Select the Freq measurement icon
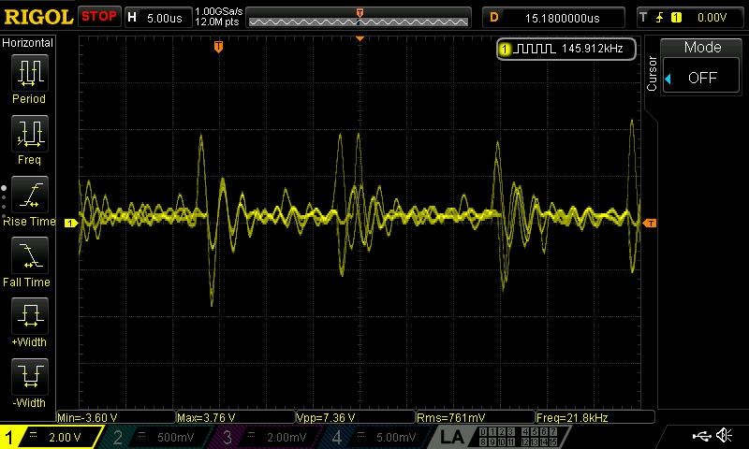749x449 pixels. (30, 133)
